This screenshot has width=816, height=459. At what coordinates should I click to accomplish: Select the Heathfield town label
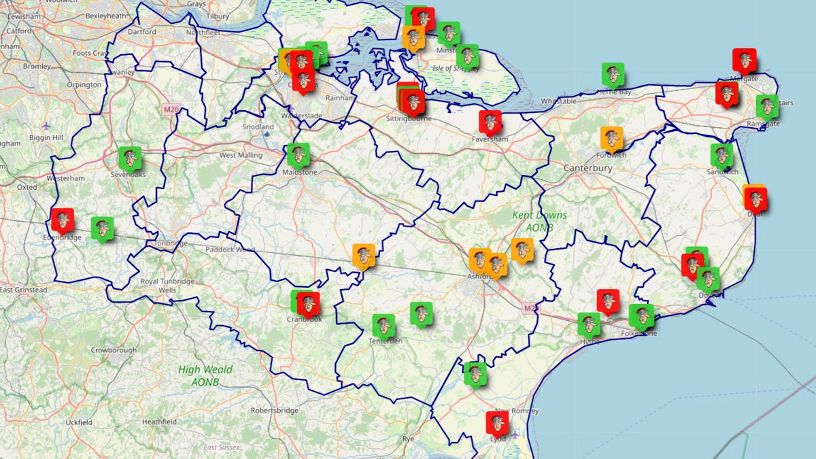(160, 422)
